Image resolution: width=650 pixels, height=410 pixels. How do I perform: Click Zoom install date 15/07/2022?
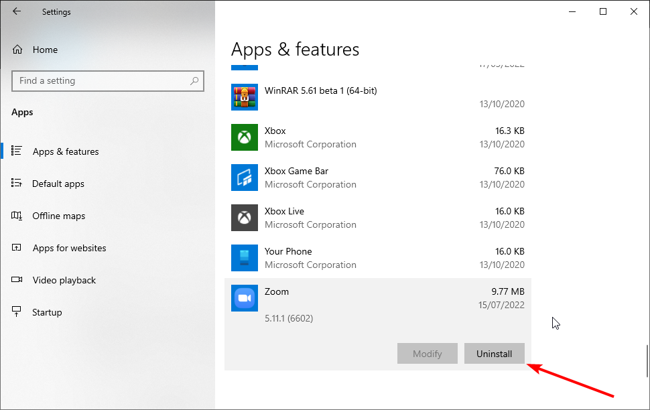coord(502,305)
